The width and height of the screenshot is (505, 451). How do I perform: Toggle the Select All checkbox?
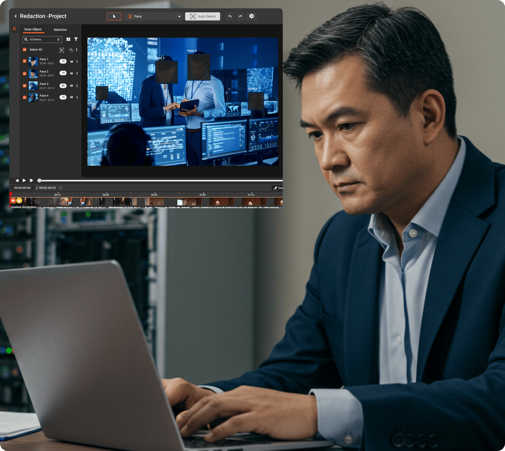(25, 50)
